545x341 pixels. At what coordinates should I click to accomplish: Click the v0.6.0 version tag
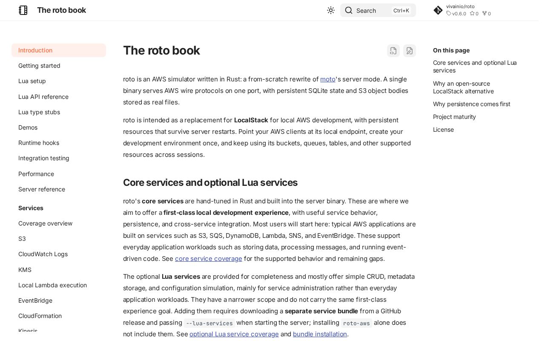[456, 14]
